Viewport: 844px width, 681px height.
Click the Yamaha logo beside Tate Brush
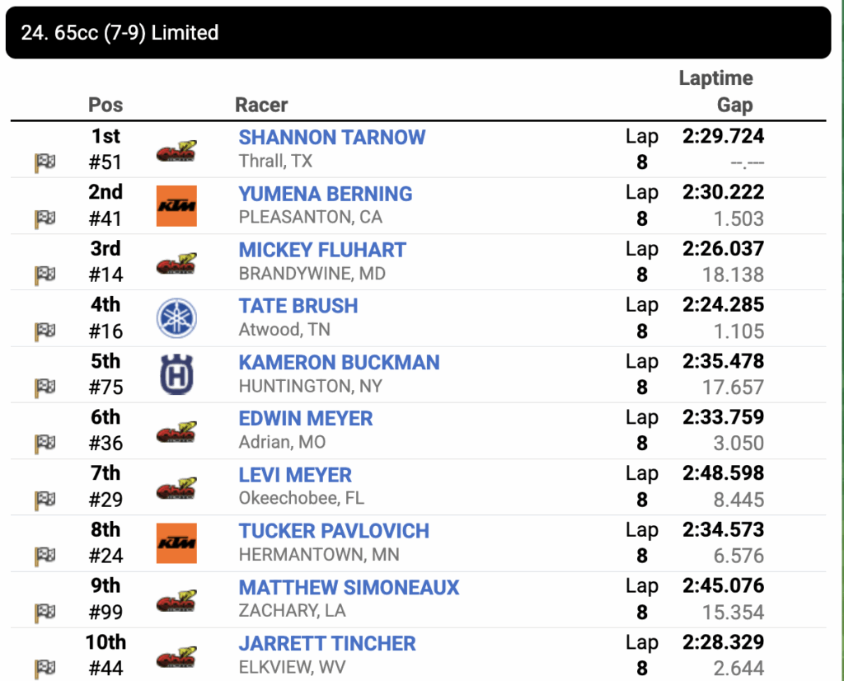click(x=176, y=318)
